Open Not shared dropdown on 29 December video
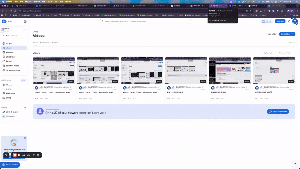Image resolution: width=300 pixels, height=169 pixels. [44, 89]
